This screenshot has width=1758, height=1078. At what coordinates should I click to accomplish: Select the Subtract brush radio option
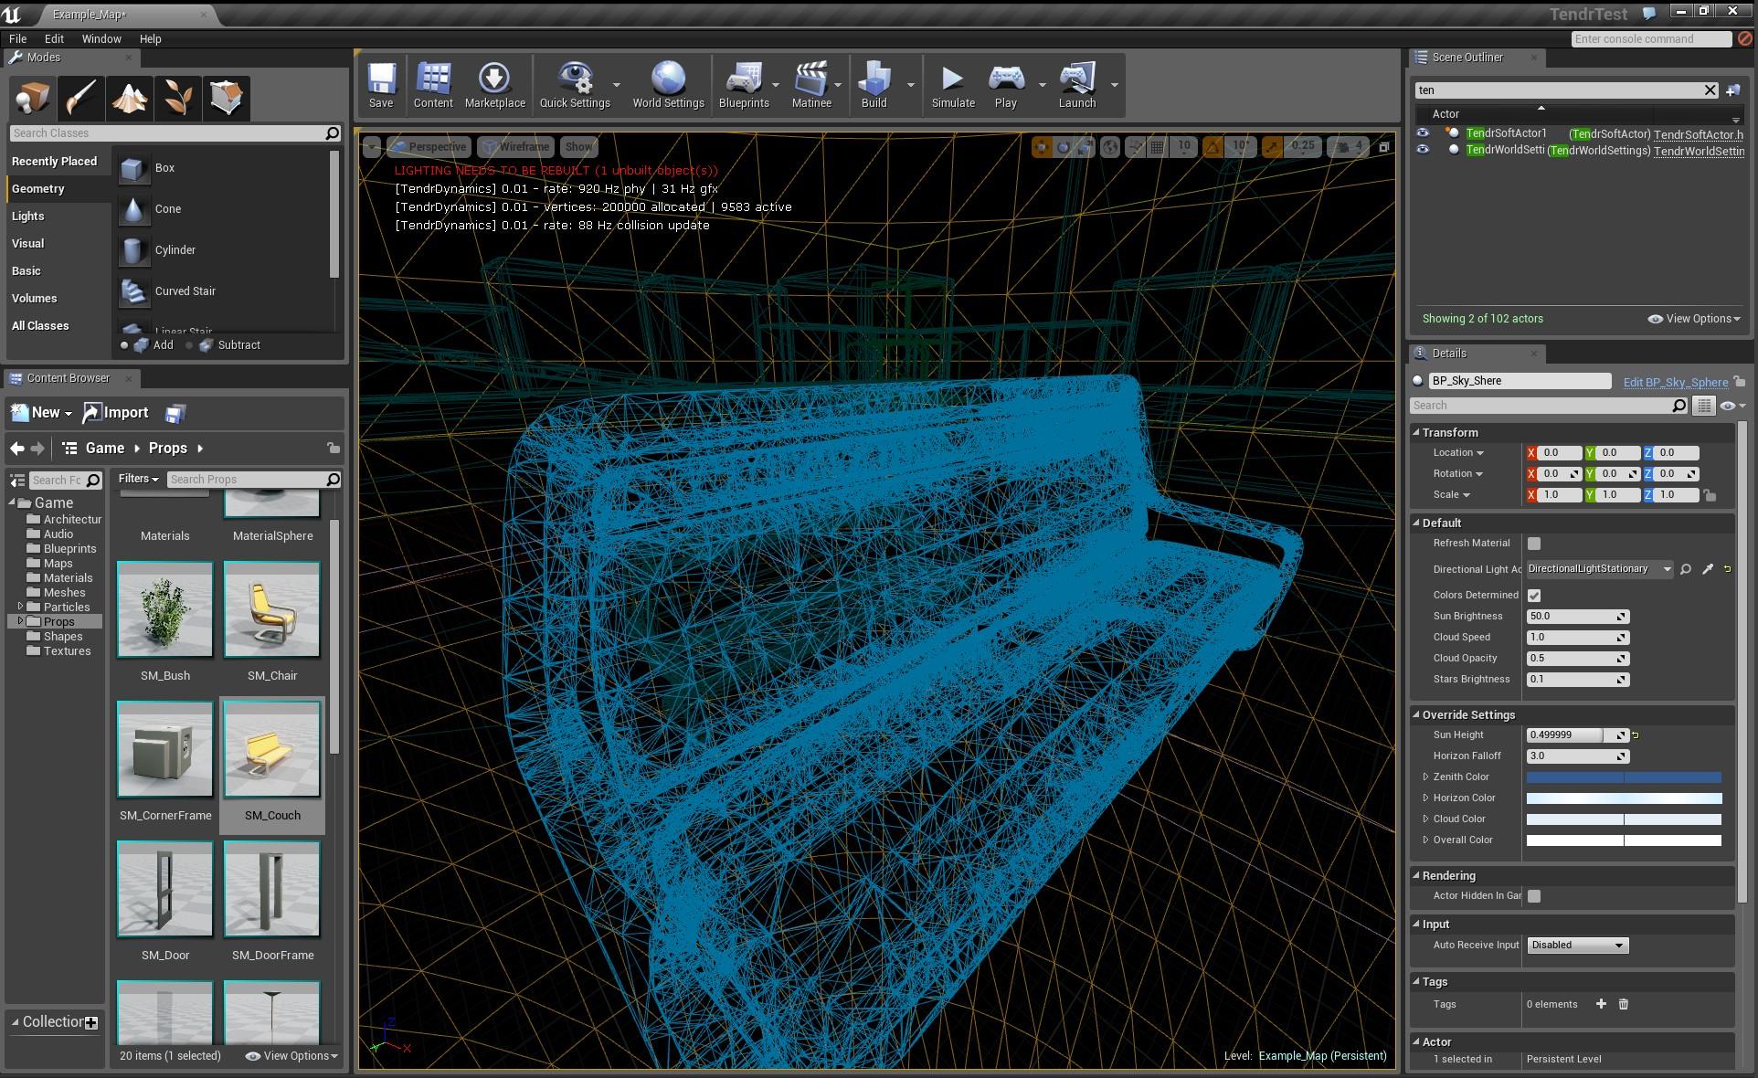(x=190, y=345)
